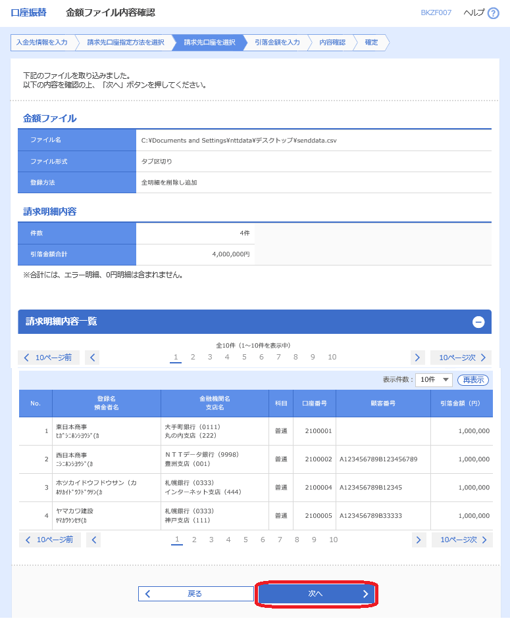The image size is (510, 625).
Task: Click top previous page arrow icon
Action: pos(92,358)
